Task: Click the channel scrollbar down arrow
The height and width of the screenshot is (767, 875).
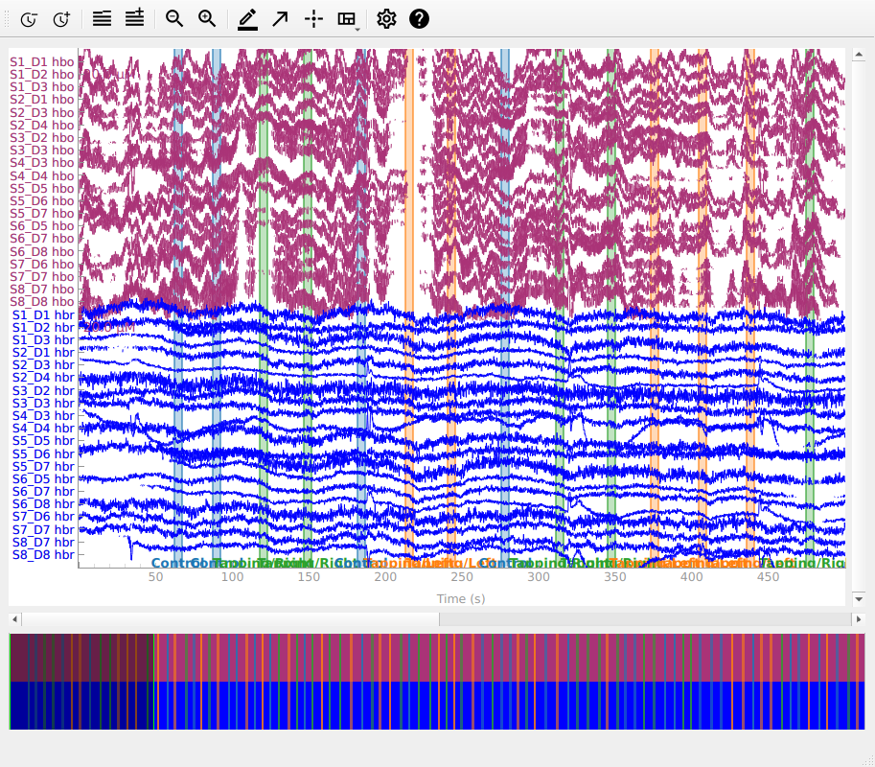Action: 859,599
